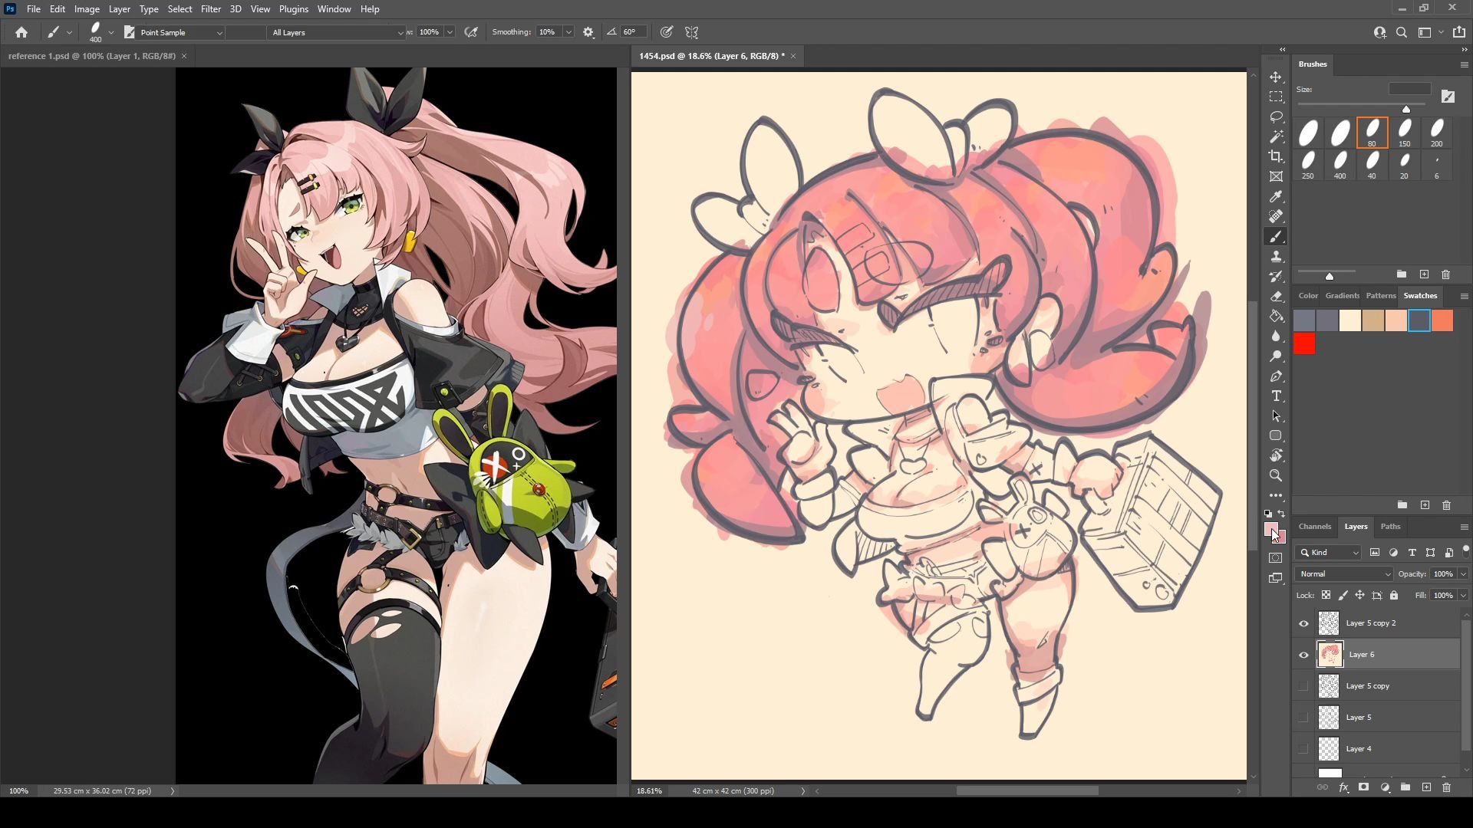Toggle lock transparent pixels

1326,595
